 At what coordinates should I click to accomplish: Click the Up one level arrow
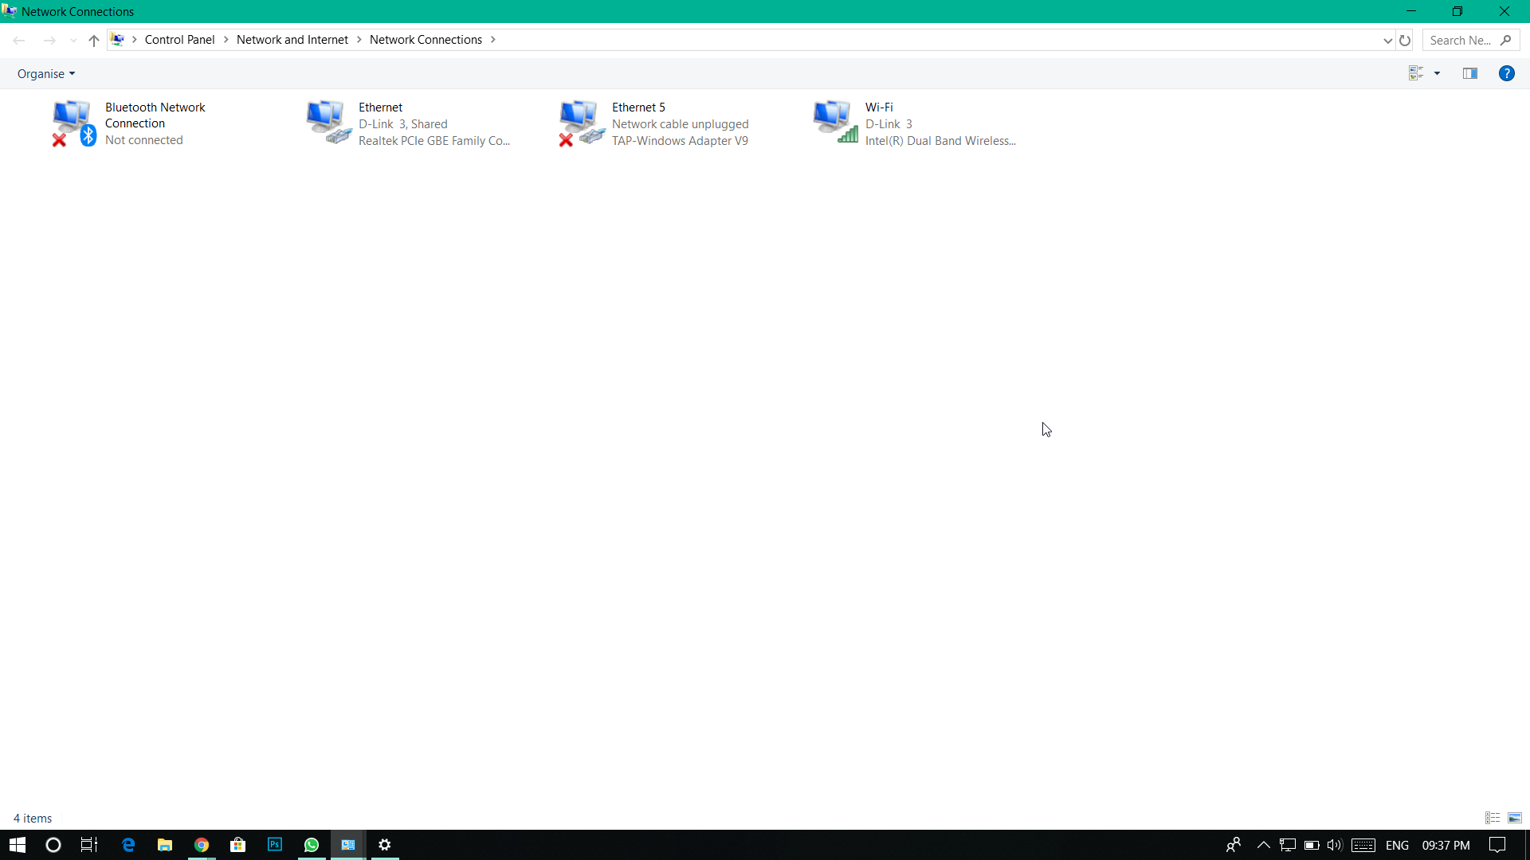[x=94, y=40]
